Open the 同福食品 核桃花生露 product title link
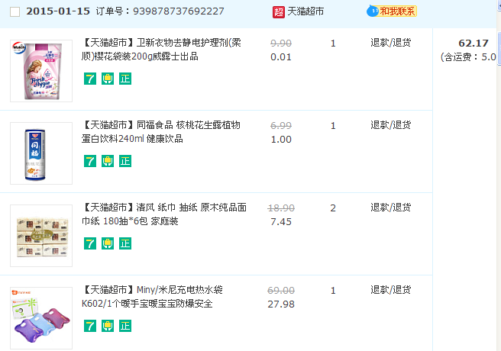Image resolution: width=501 pixels, height=351 pixels. tap(161, 132)
